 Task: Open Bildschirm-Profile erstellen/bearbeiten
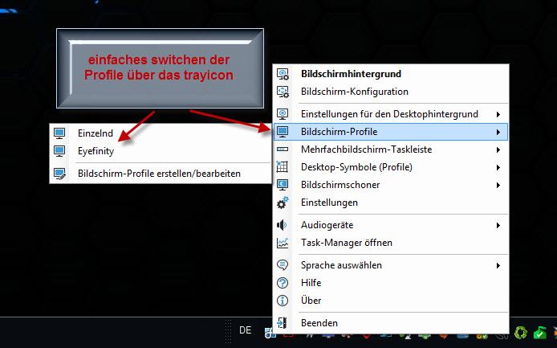(161, 174)
